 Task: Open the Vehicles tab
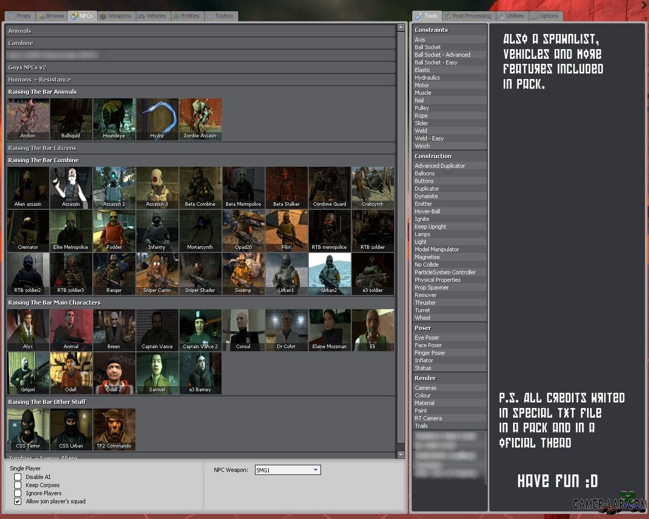click(x=152, y=16)
